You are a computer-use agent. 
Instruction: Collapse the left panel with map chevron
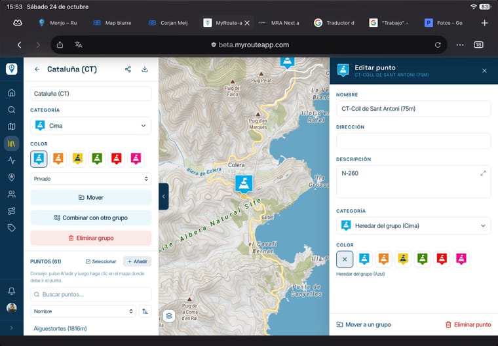pos(164,197)
